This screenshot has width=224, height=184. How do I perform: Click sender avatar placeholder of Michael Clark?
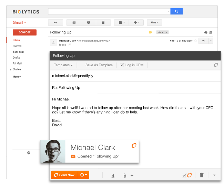tap(53, 42)
